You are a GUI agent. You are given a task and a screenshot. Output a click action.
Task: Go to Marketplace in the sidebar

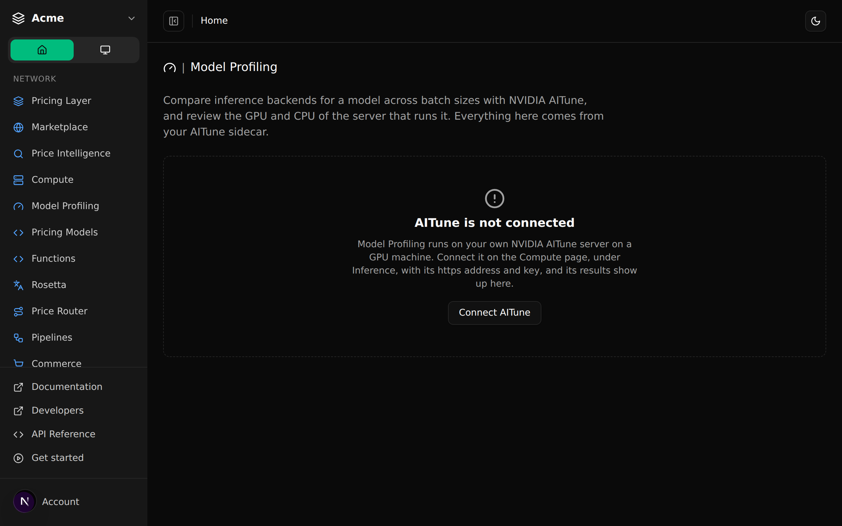coord(74,127)
